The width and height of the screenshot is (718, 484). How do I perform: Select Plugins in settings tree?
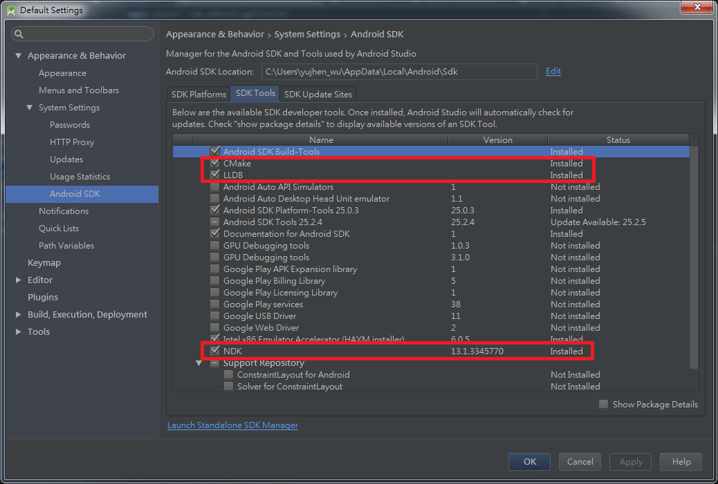point(43,297)
